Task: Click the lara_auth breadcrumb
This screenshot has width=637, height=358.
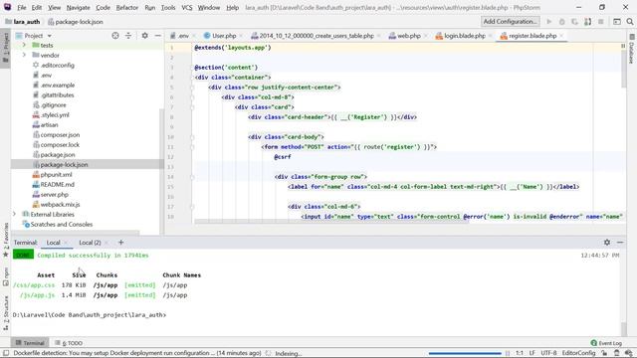Action: [23, 22]
